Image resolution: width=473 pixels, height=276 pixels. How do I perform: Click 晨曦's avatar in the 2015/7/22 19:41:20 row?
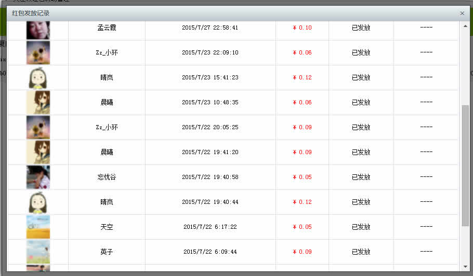[x=38, y=152]
